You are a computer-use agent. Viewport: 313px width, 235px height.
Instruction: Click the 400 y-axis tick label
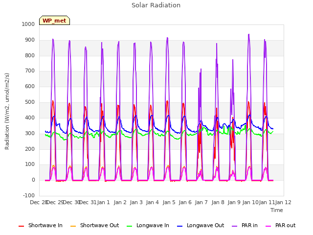[x=30, y=117]
